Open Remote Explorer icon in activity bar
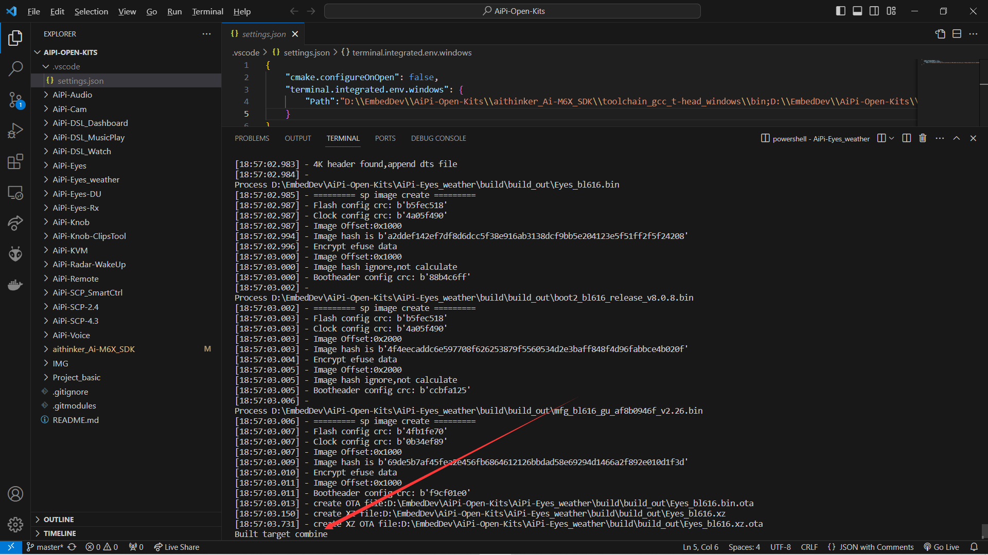The image size is (988, 555). click(x=15, y=193)
